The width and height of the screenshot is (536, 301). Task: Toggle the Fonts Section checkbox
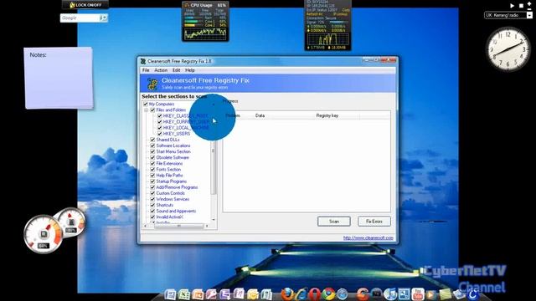[152, 169]
